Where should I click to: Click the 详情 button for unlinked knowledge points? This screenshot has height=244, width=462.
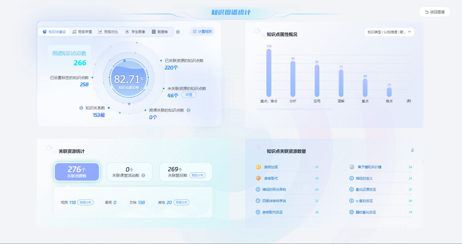pos(189,95)
